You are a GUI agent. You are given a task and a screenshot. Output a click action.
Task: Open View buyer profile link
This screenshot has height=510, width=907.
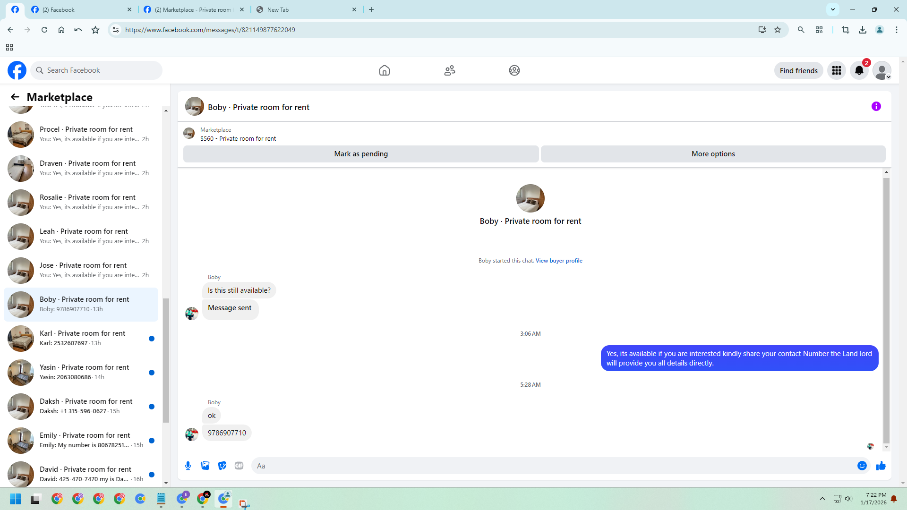point(558,261)
